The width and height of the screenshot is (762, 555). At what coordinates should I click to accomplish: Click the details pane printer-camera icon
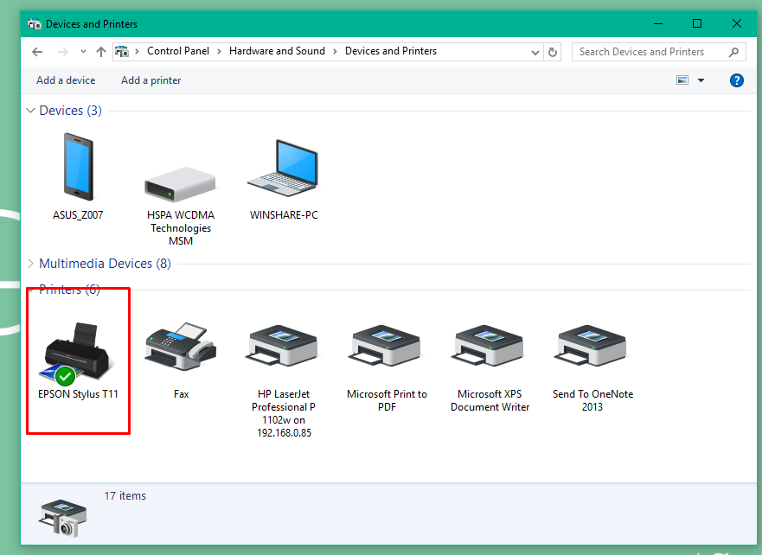pos(62,518)
